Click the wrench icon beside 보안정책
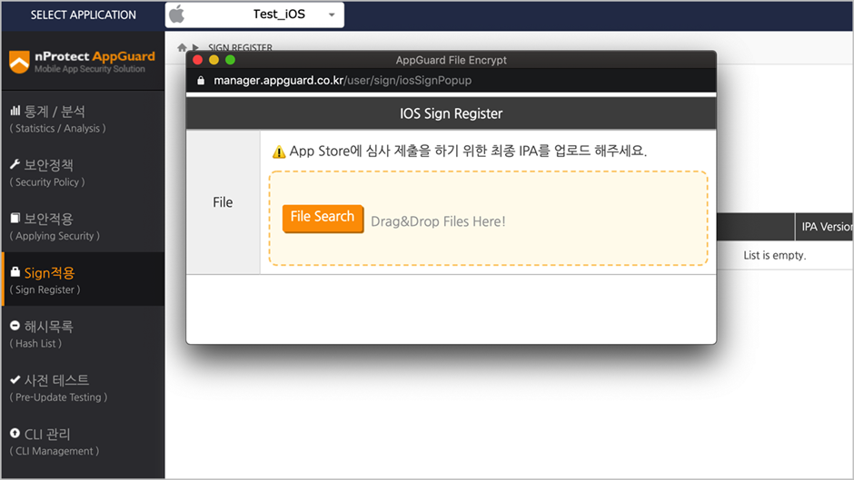854x480 pixels. point(15,164)
